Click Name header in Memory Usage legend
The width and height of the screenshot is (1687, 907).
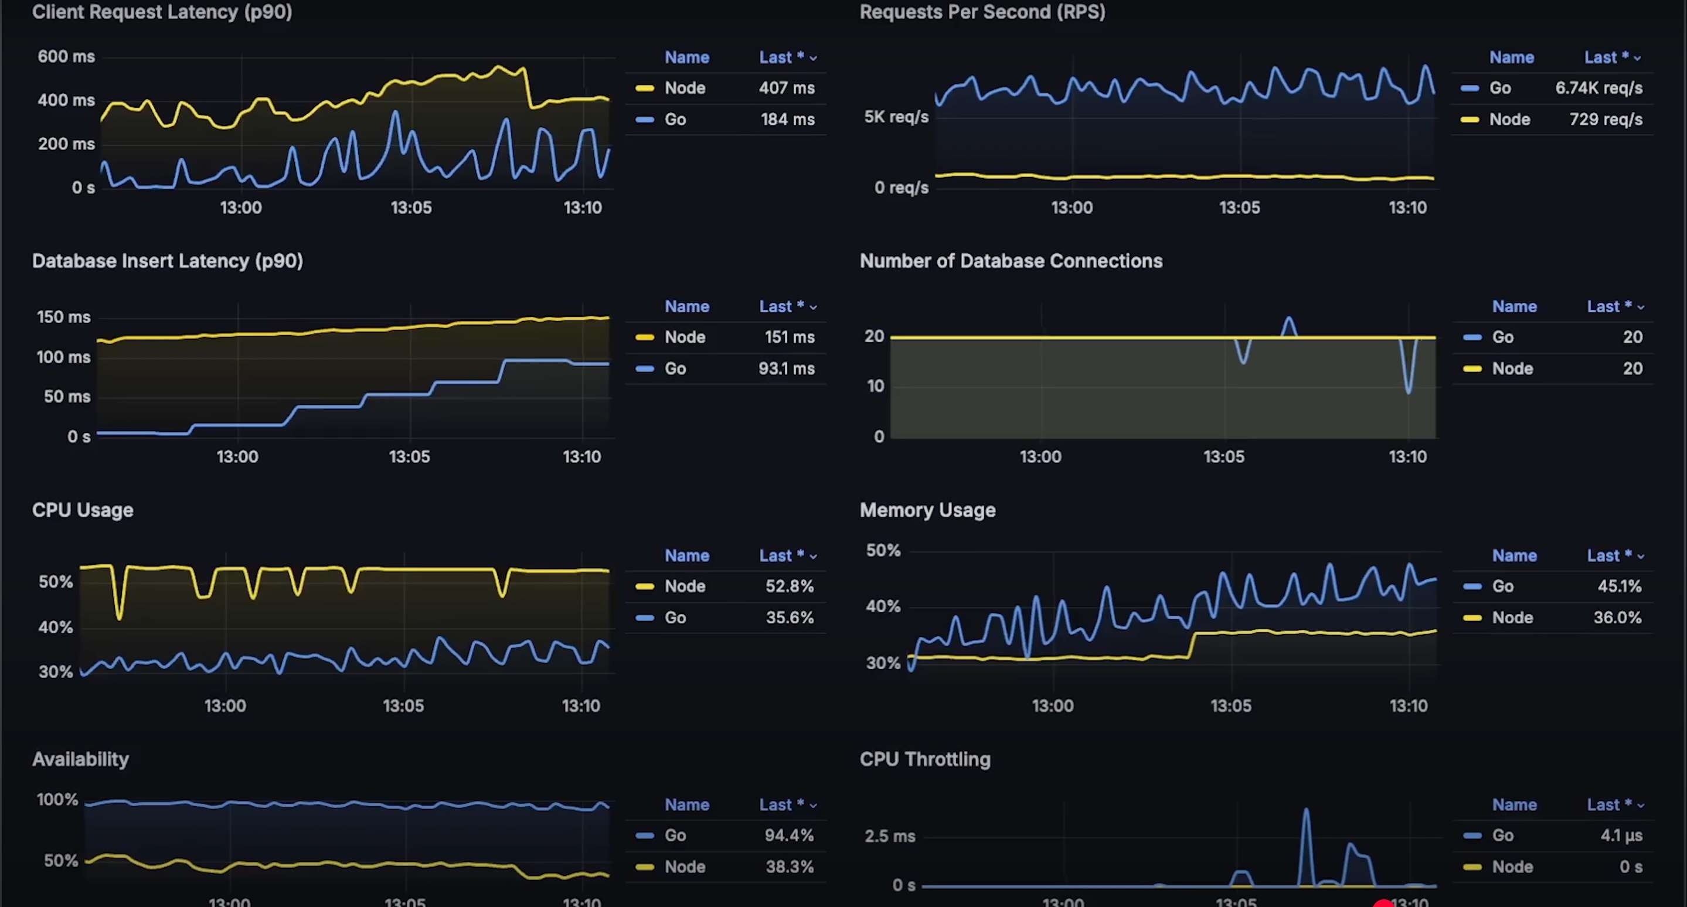(1514, 555)
